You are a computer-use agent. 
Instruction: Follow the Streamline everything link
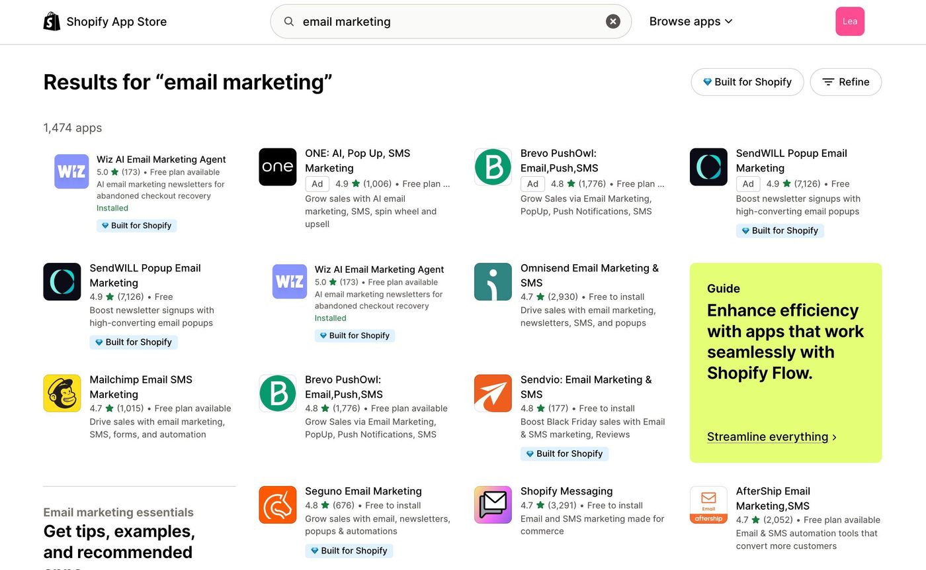772,437
